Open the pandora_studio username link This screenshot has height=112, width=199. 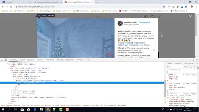131,22
